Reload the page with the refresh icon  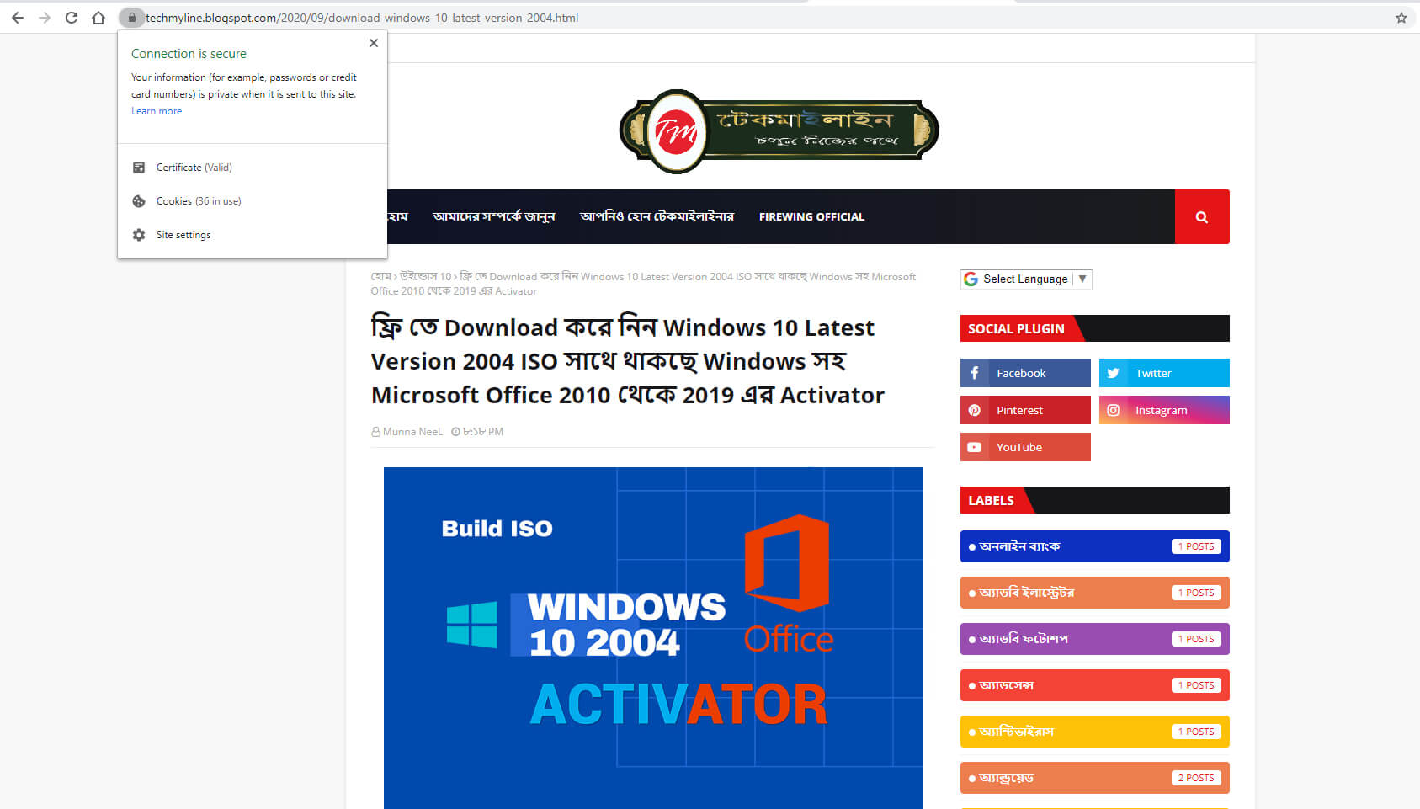coord(72,18)
